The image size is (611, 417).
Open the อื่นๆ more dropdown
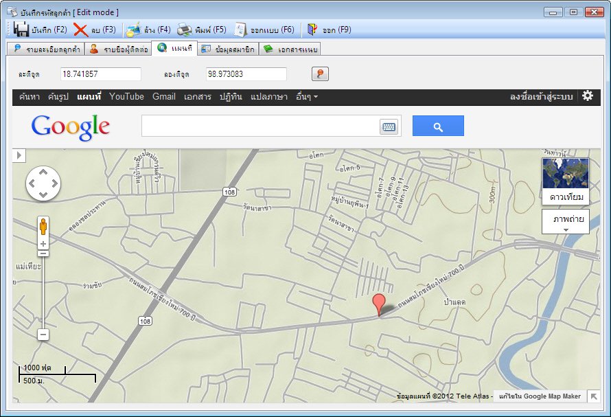307,97
